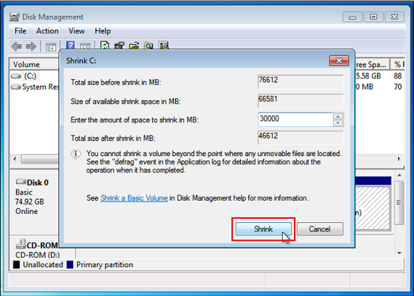This screenshot has width=414, height=296.
Task: Click the shrink amount input field
Action: [x=294, y=119]
